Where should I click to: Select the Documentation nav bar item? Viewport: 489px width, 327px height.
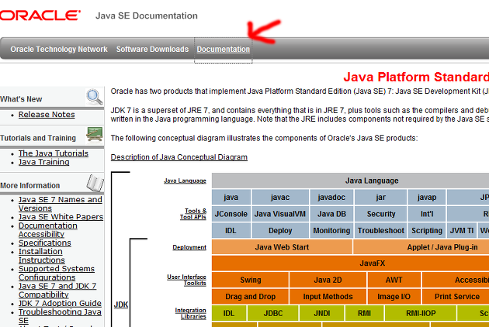(224, 50)
